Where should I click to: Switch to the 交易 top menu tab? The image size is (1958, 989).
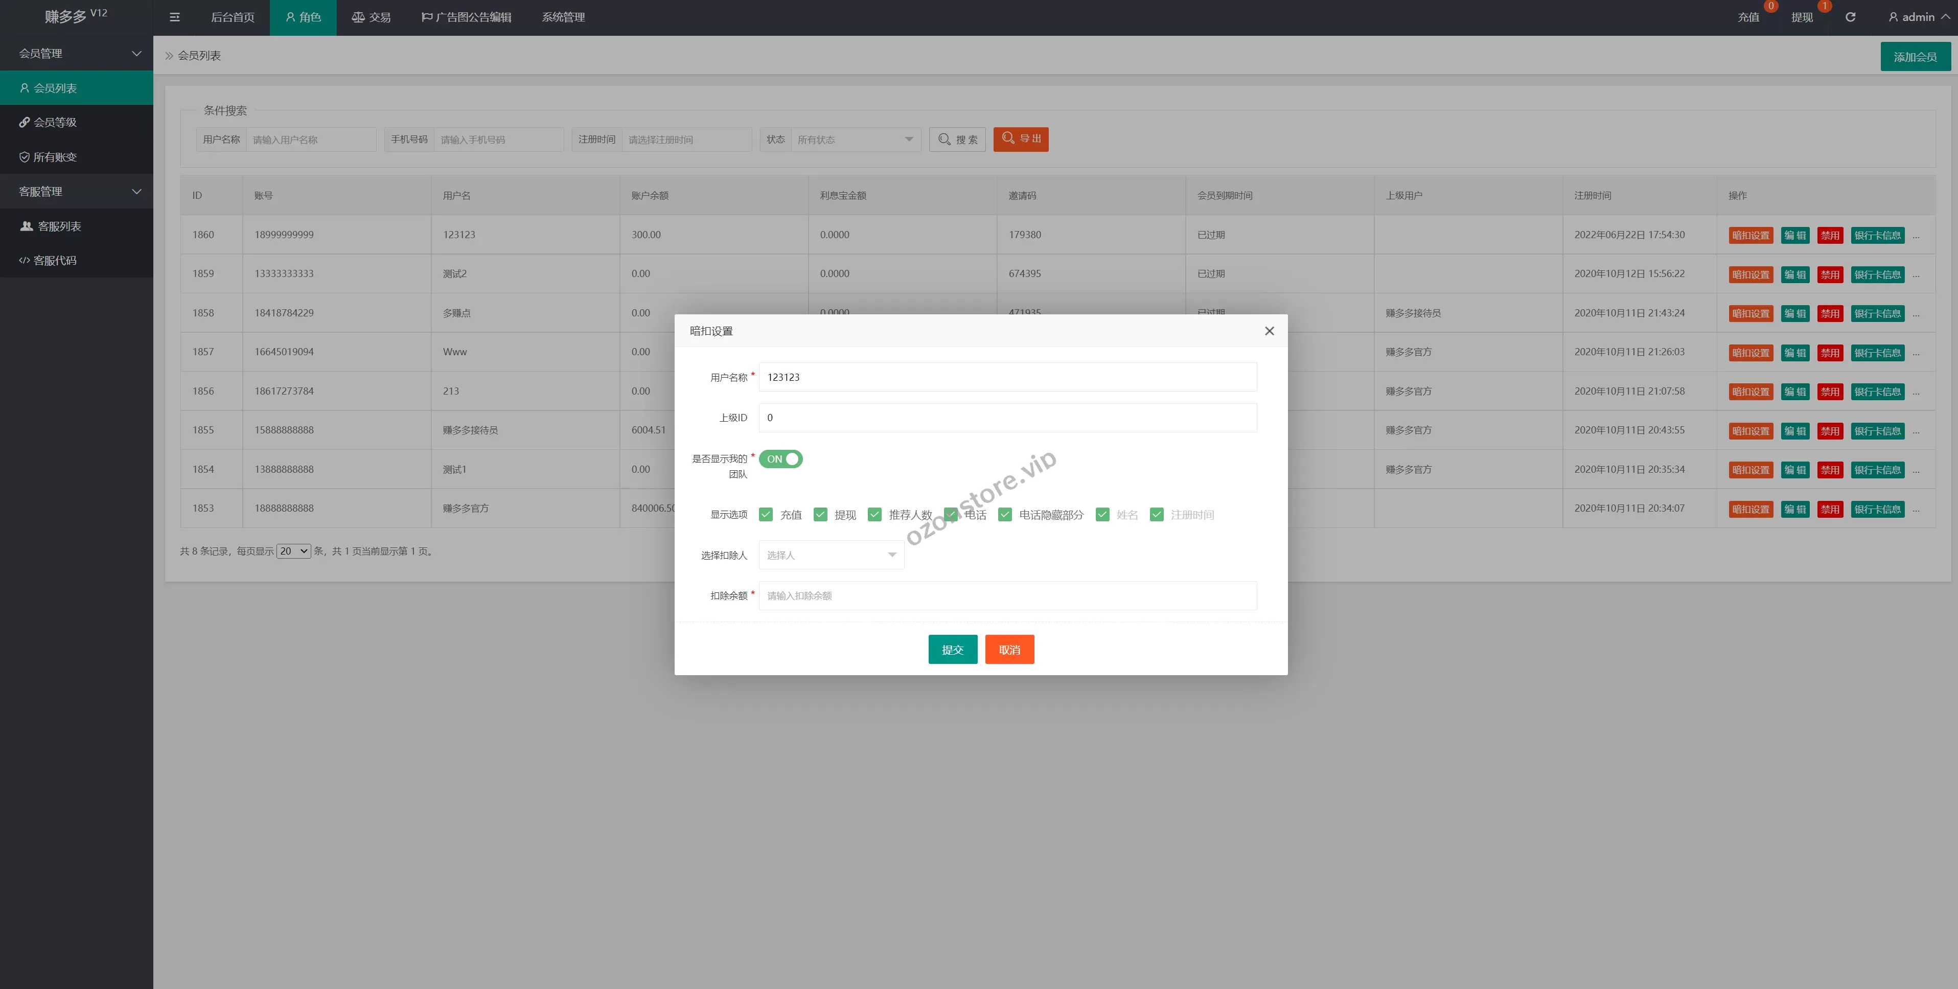coord(371,17)
